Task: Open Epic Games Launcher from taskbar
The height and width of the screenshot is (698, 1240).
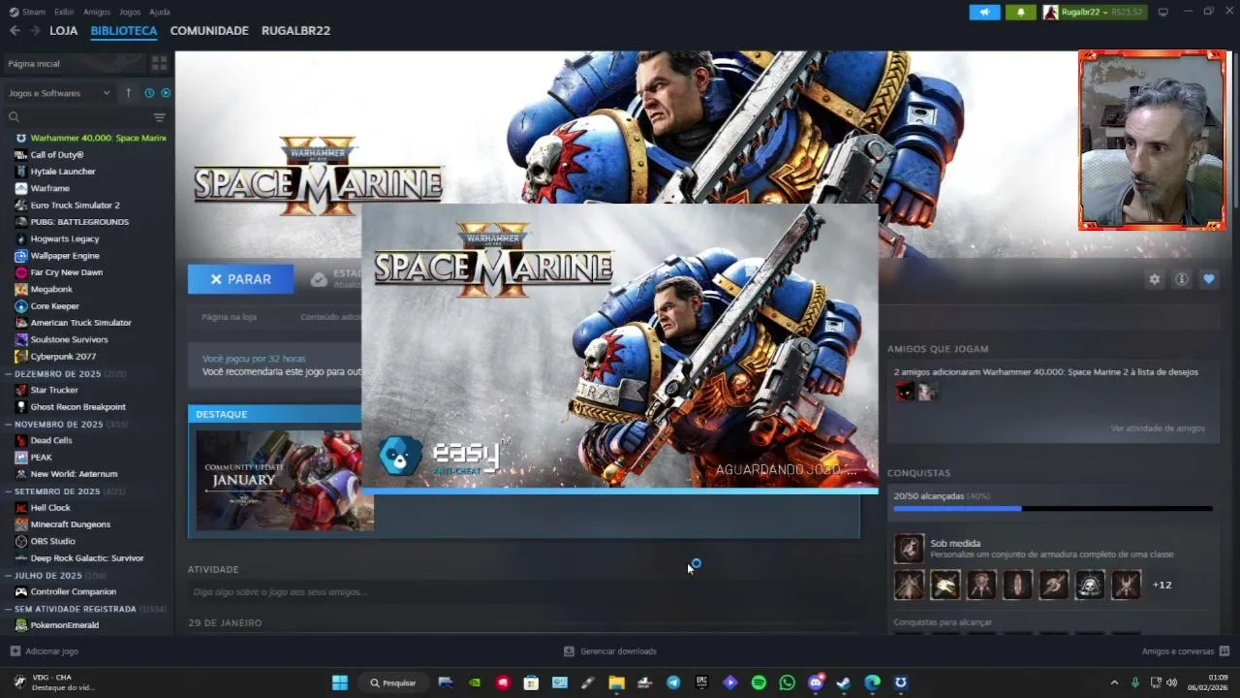Action: click(x=701, y=682)
